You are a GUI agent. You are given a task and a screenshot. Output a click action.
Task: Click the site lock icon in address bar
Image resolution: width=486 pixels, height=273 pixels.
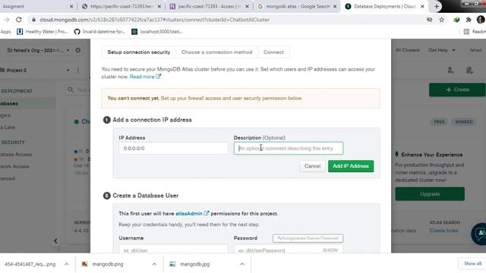point(33,20)
